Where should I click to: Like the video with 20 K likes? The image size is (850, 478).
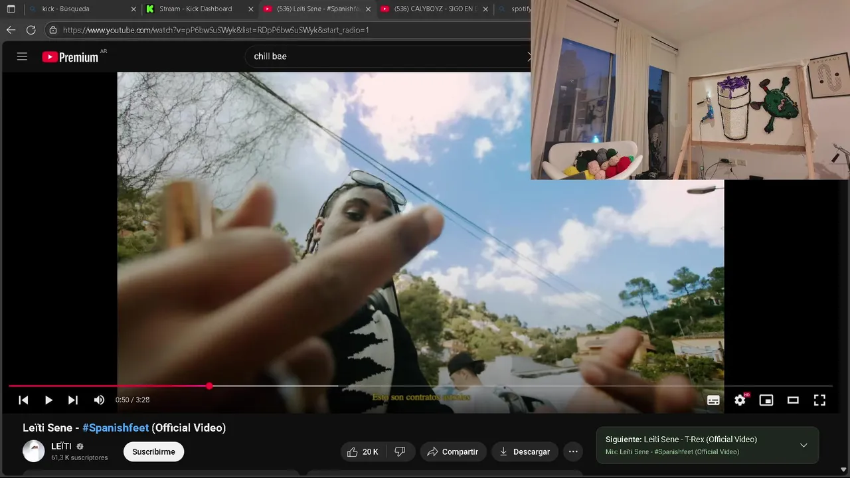click(363, 451)
